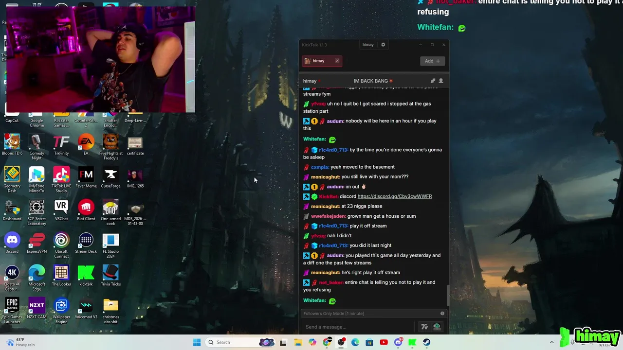This screenshot has height=350, width=623.
Task: Launch Bloons TD 6 from desktop
Action: [12, 145]
